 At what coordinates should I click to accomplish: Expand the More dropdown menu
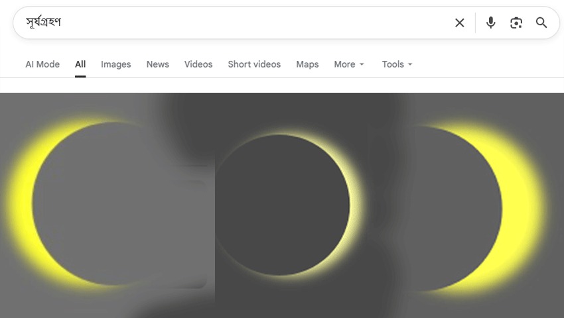tap(349, 64)
